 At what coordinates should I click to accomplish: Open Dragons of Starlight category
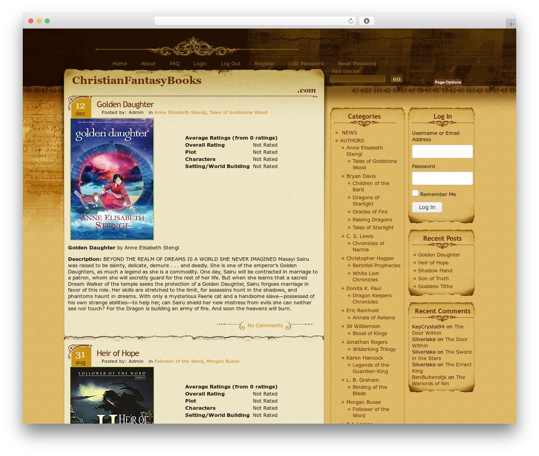(366, 201)
